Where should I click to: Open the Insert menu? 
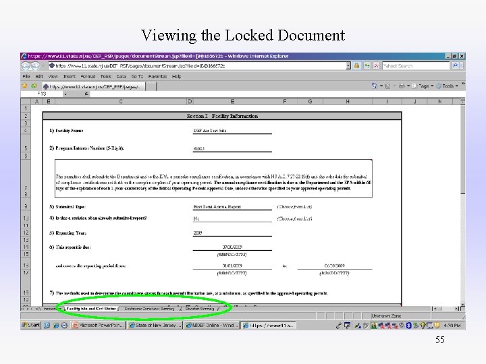point(69,76)
